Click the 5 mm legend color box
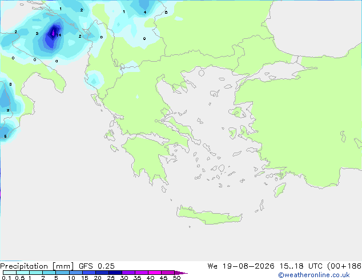The image size is (362, 280). [62, 273]
